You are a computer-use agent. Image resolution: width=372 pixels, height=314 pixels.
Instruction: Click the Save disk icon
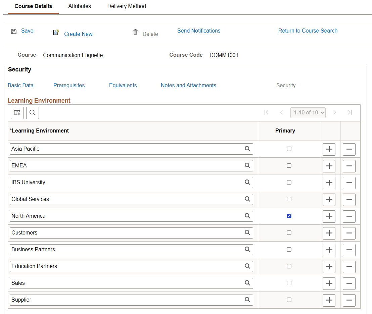(14, 31)
